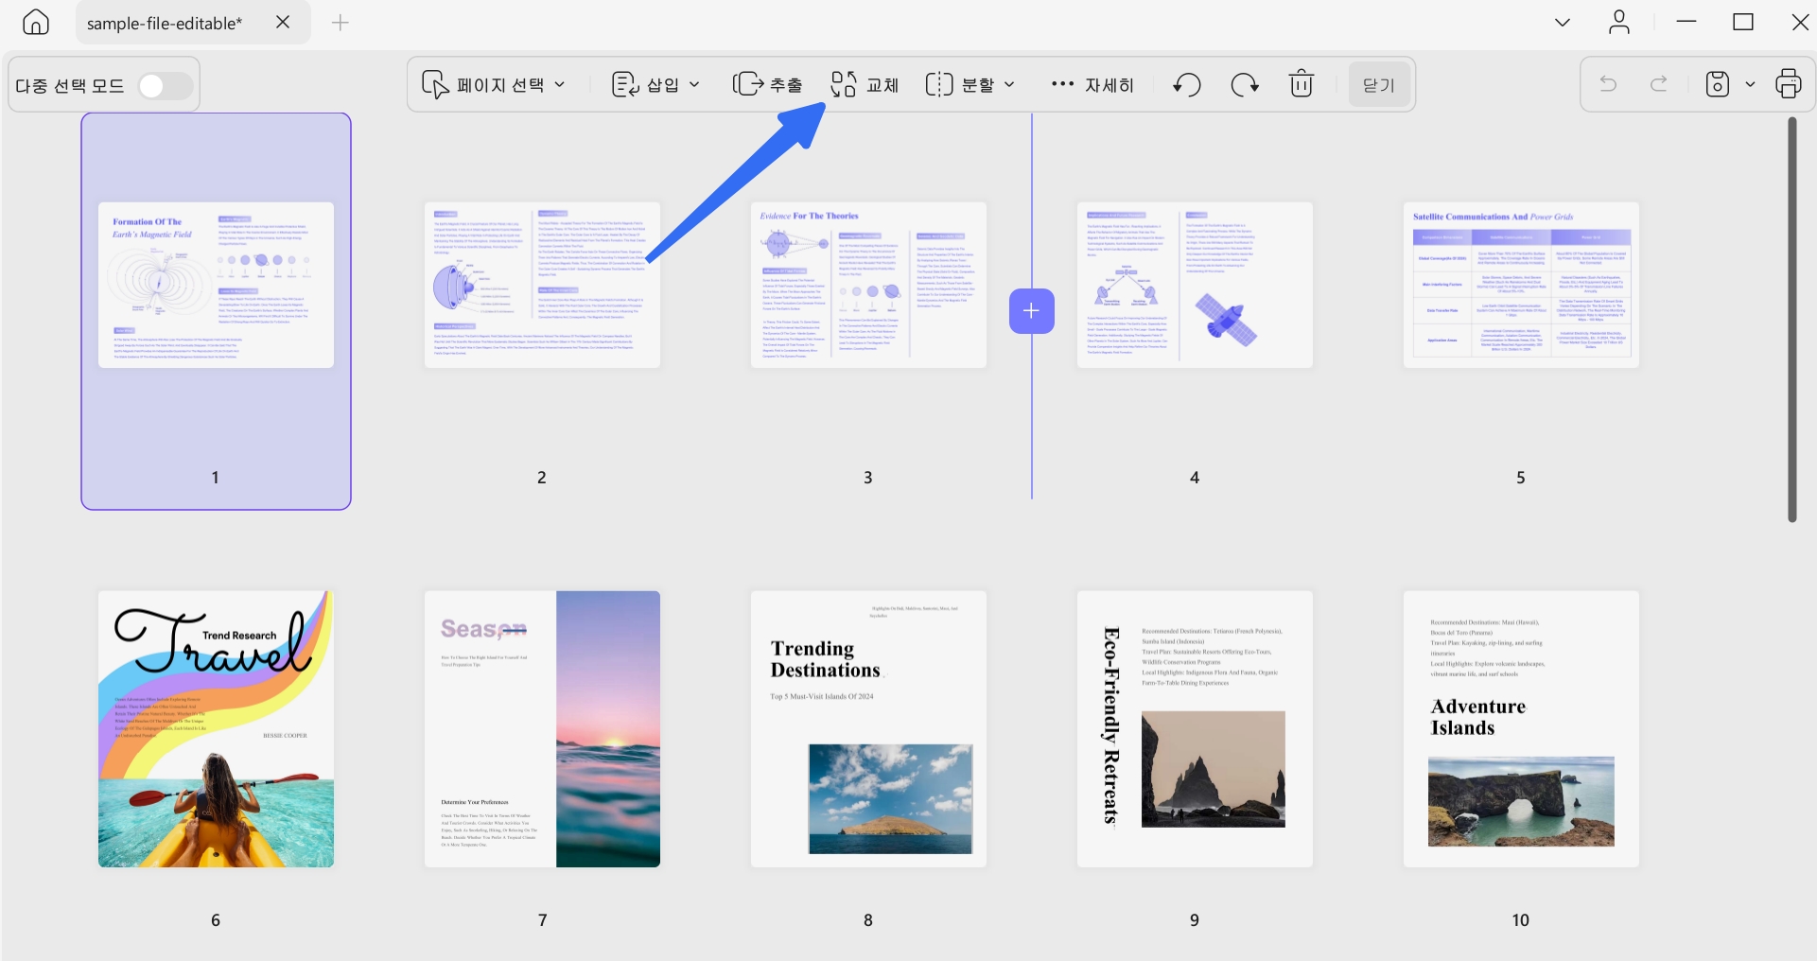1817x961 pixels.
Task: Insert page using the purple plus button
Action: click(1031, 310)
